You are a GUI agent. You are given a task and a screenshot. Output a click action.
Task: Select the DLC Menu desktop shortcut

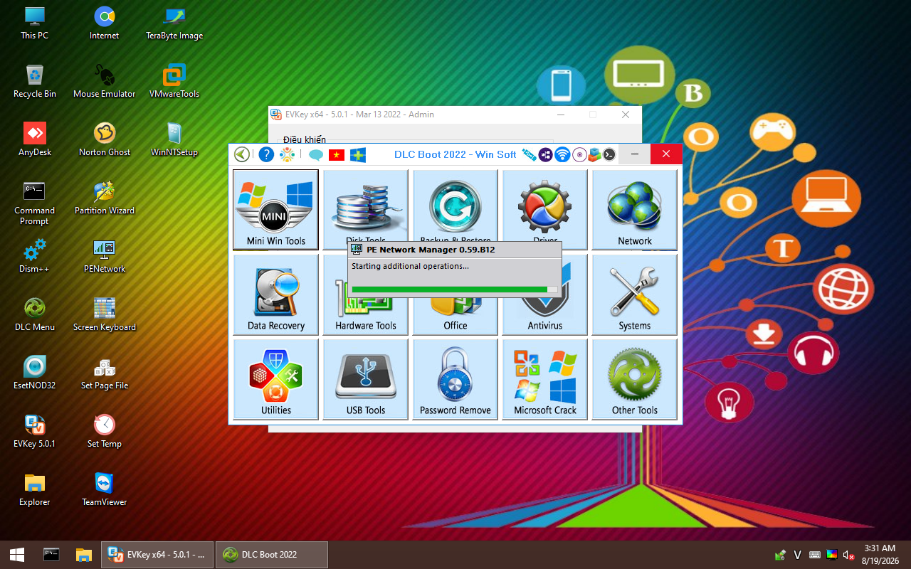[34, 314]
